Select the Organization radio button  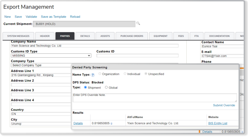pos(100,74)
